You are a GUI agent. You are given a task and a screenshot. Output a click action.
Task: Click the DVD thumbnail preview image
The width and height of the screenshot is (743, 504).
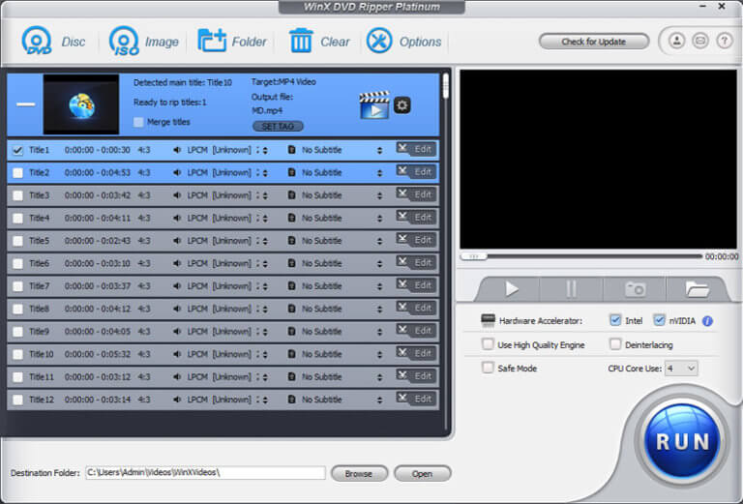pyautogui.click(x=81, y=104)
